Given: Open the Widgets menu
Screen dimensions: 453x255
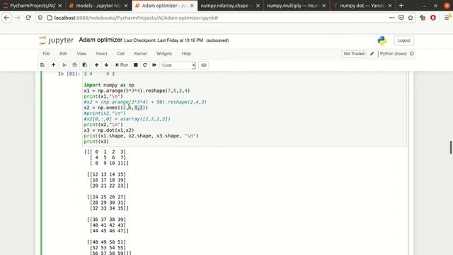Looking at the screenshot, I should coord(164,54).
